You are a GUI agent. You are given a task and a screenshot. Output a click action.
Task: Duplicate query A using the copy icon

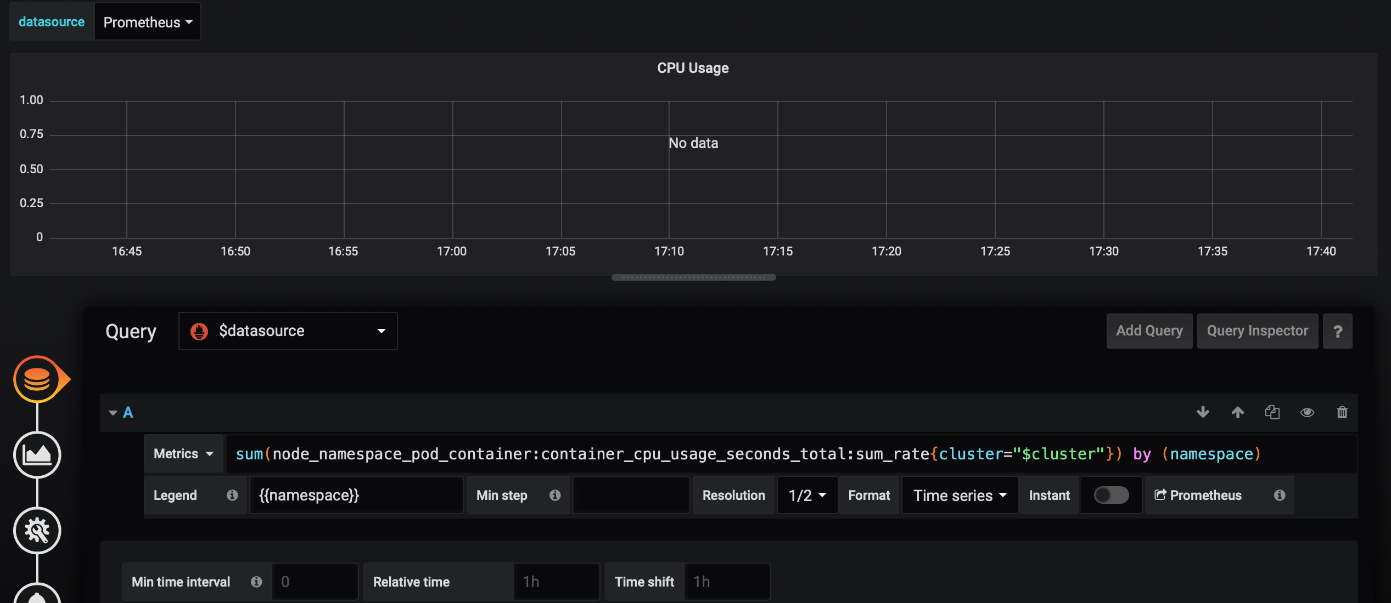coord(1272,412)
